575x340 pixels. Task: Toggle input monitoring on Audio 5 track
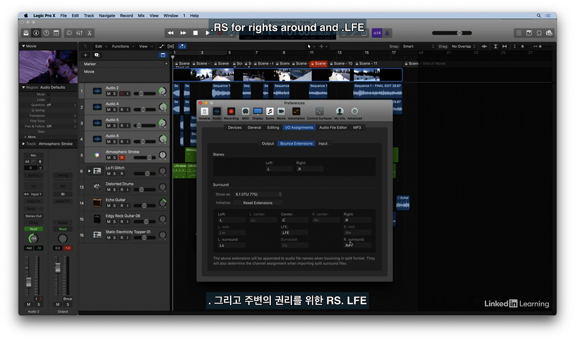click(128, 125)
